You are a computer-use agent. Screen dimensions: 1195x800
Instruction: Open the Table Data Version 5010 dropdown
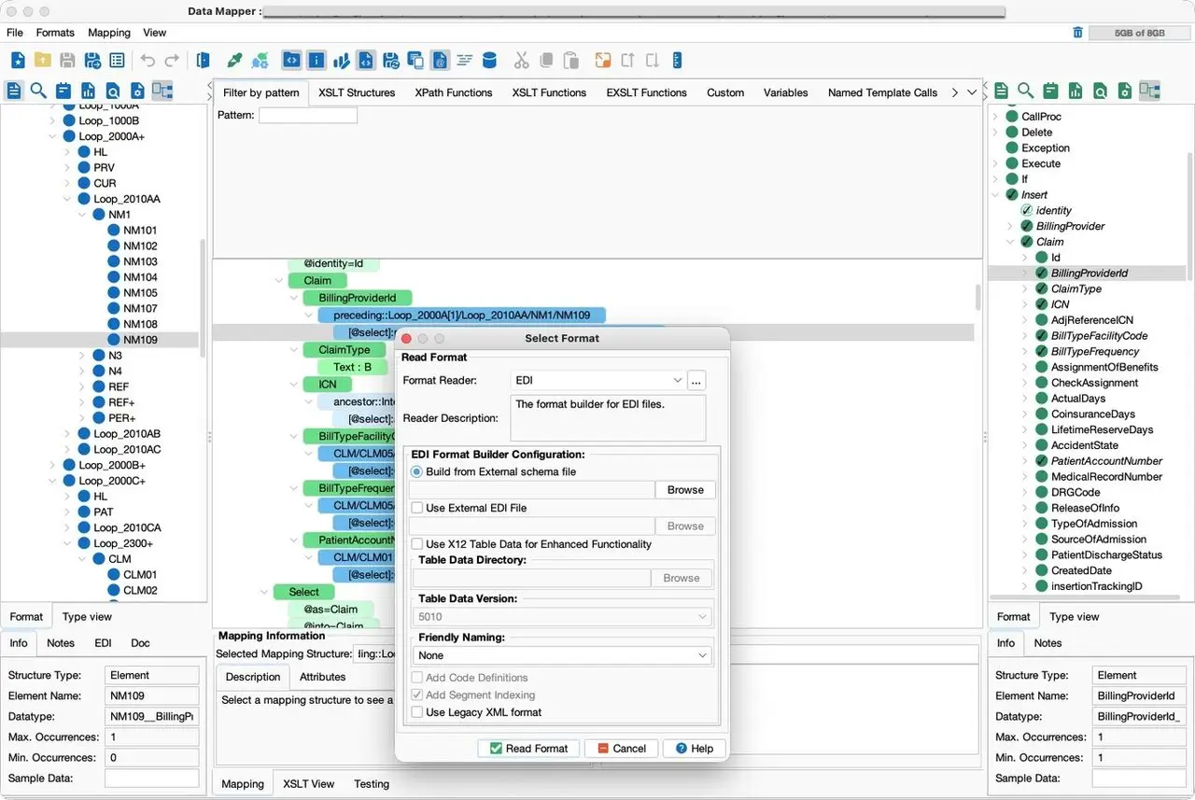563,617
